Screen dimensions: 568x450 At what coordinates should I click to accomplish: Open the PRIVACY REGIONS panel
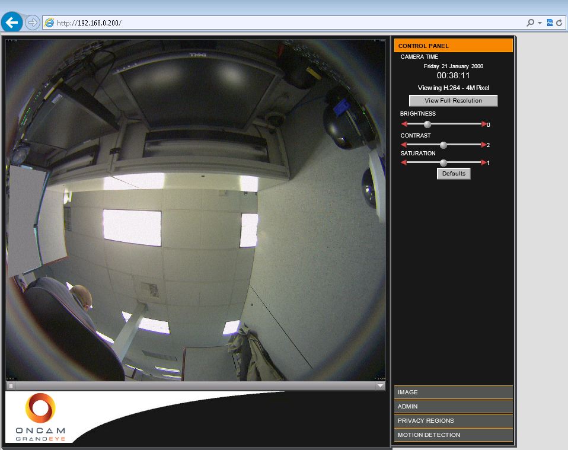(453, 420)
